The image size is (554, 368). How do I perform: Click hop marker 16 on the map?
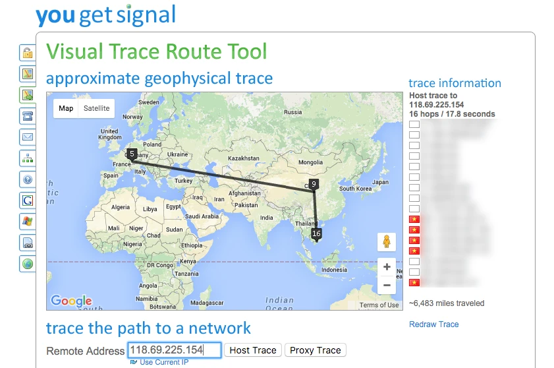tap(316, 233)
